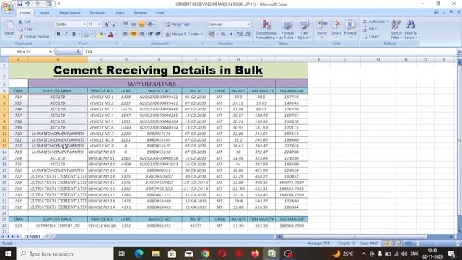
Task: Click the Office button logo
Action: click(7, 6)
